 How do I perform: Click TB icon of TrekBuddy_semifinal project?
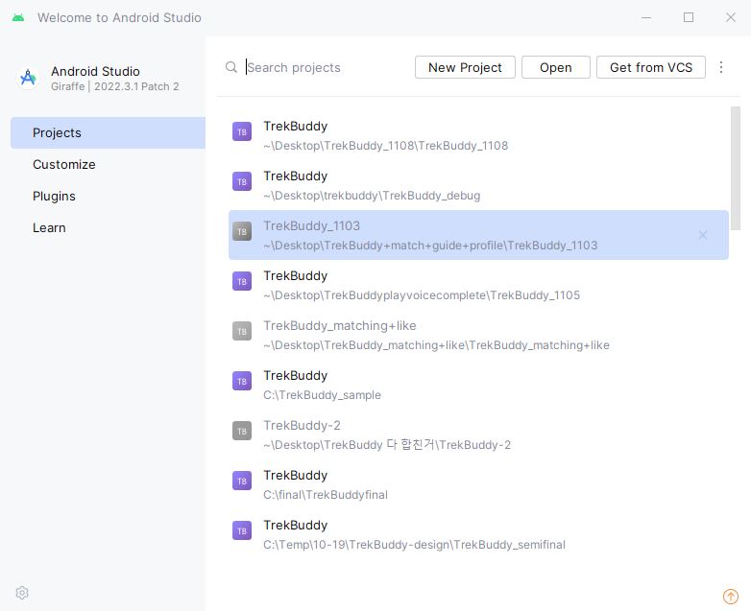pyautogui.click(x=242, y=531)
